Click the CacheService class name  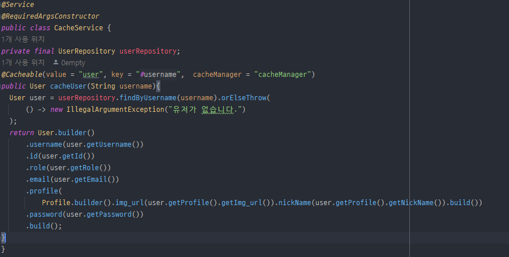coord(79,28)
